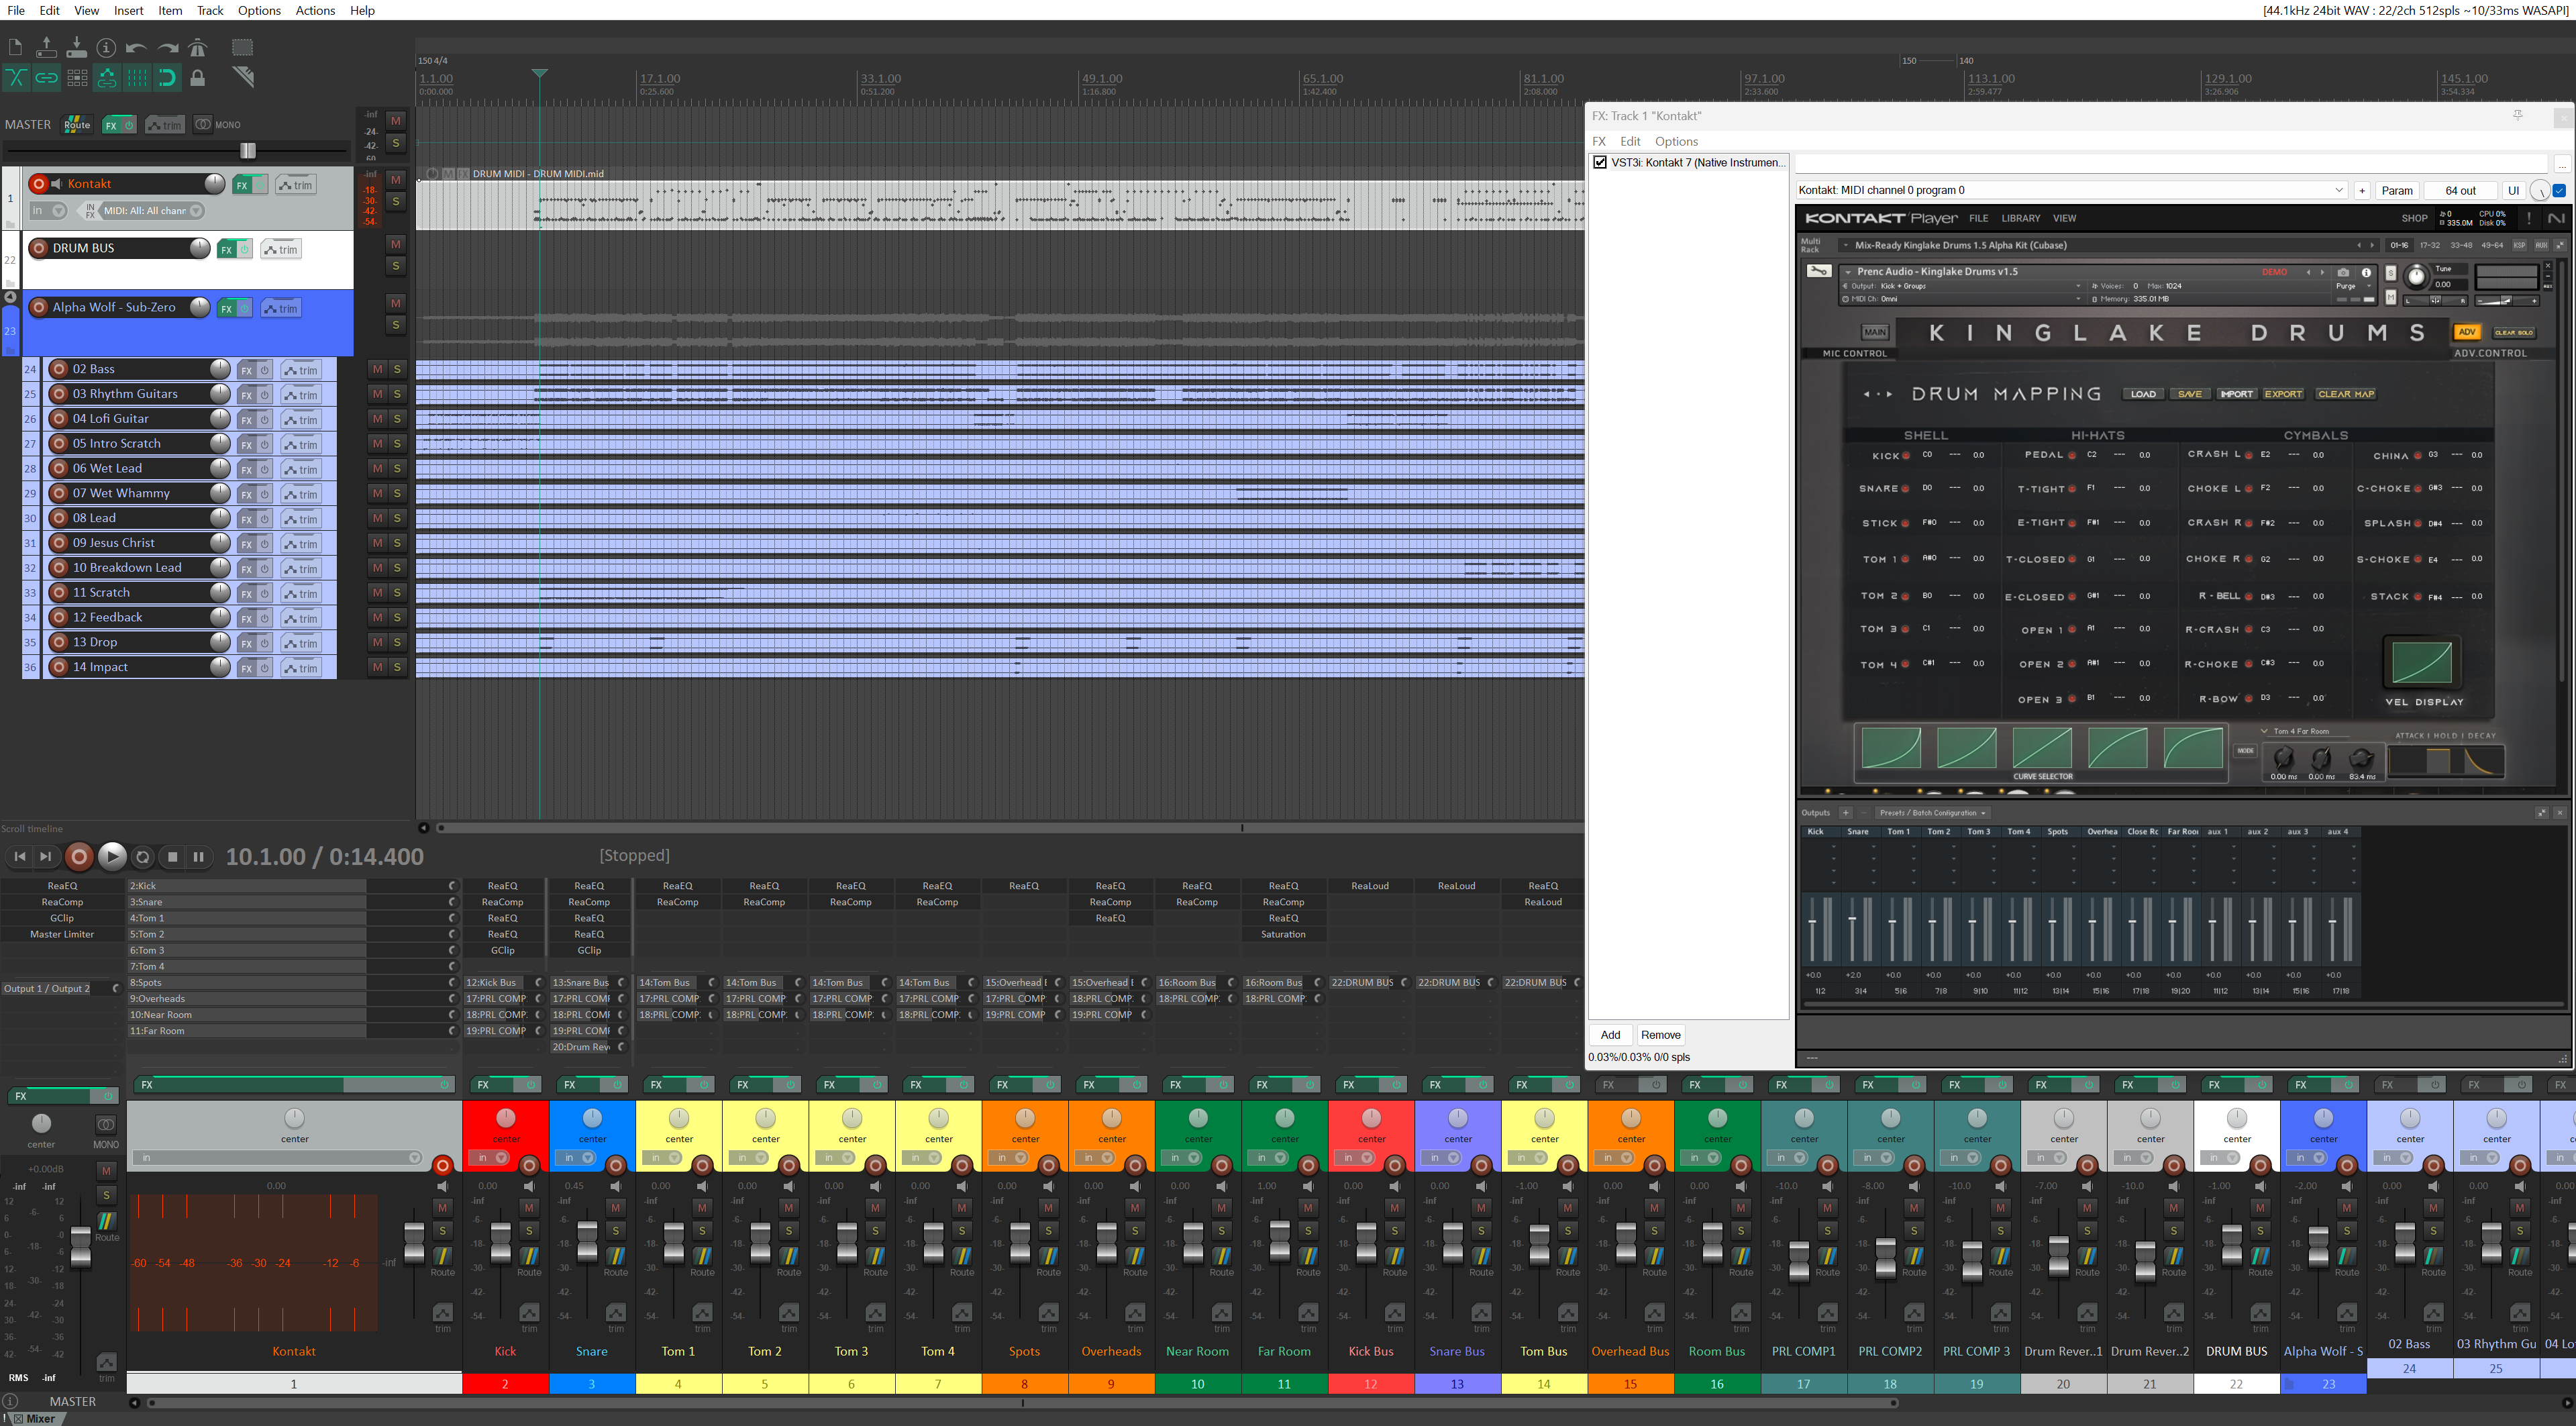The image size is (2576, 1426).
Task: Open the Multi Rack name dropdown arrow
Action: pyautogui.click(x=1845, y=245)
